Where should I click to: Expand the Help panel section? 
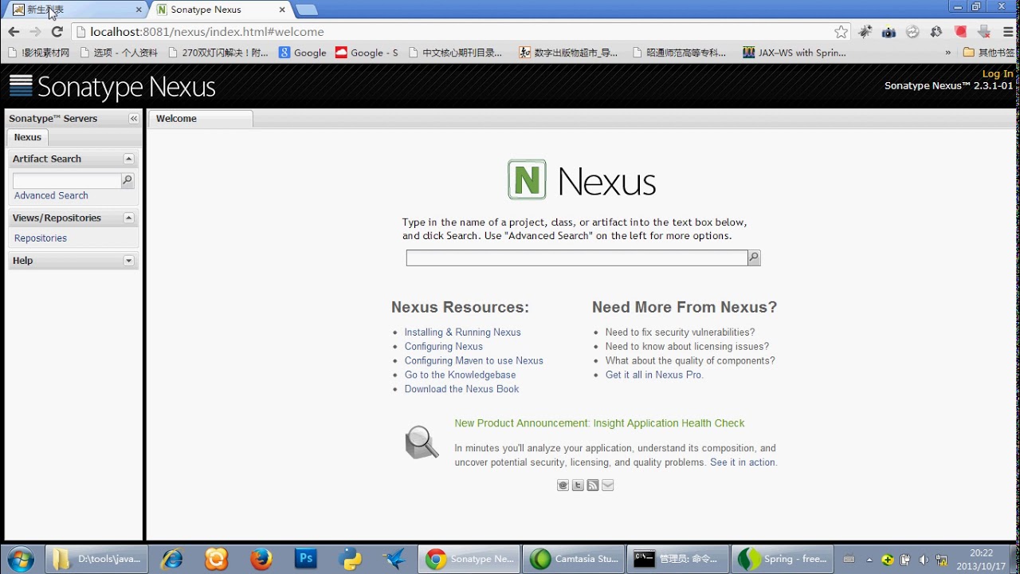(128, 261)
